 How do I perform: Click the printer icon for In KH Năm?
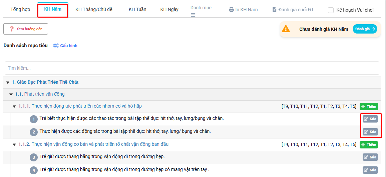coord(231,10)
